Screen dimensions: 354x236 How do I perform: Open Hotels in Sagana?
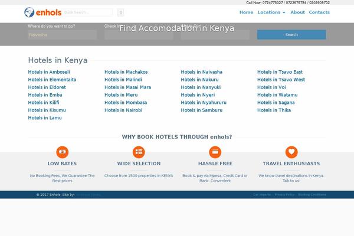276,103
